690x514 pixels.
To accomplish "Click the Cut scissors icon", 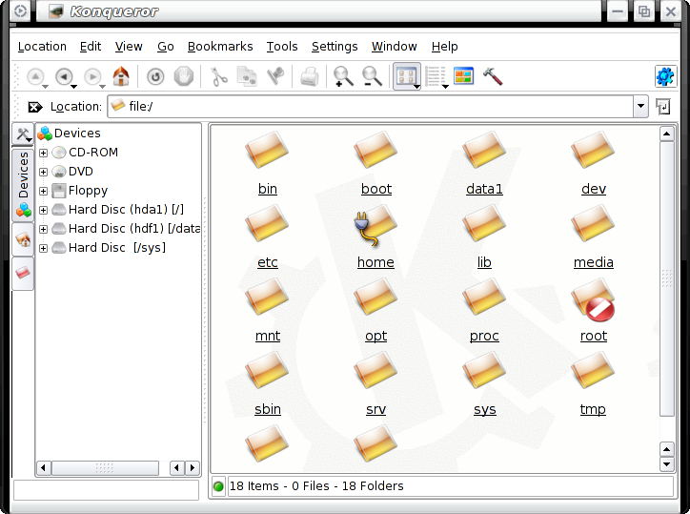I will pyautogui.click(x=218, y=76).
